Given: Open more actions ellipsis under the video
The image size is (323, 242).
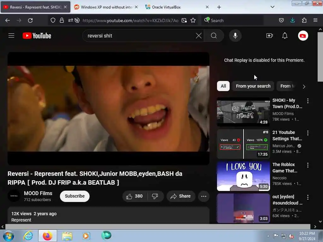Looking at the screenshot, I should tap(203, 196).
